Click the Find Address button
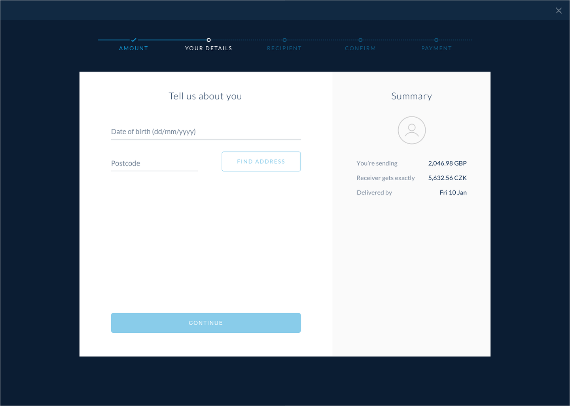Image resolution: width=570 pixels, height=406 pixels. pos(261,162)
